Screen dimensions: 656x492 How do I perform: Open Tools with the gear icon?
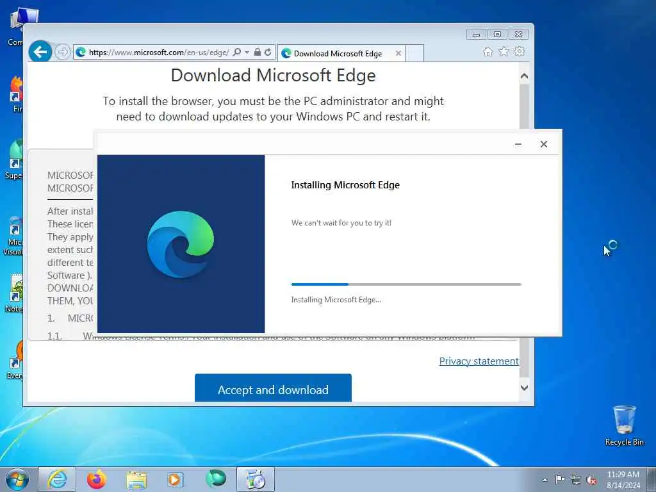pos(520,51)
